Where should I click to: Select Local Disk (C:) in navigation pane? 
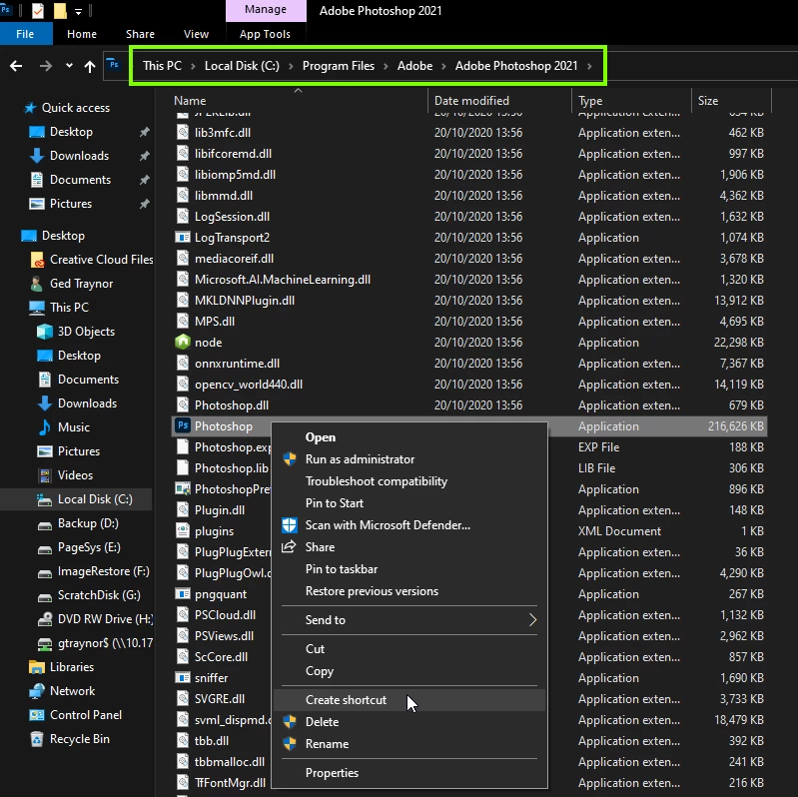(x=76, y=499)
